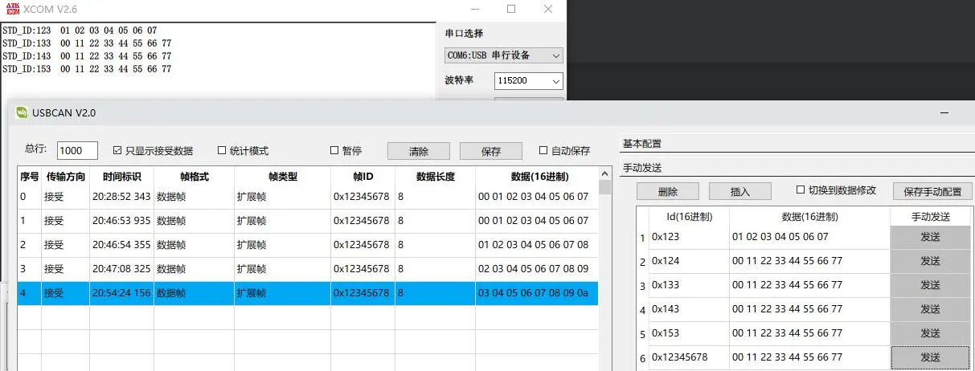975x371 pixels.
Task: Open the COM6 serial port dropdown
Action: point(504,55)
